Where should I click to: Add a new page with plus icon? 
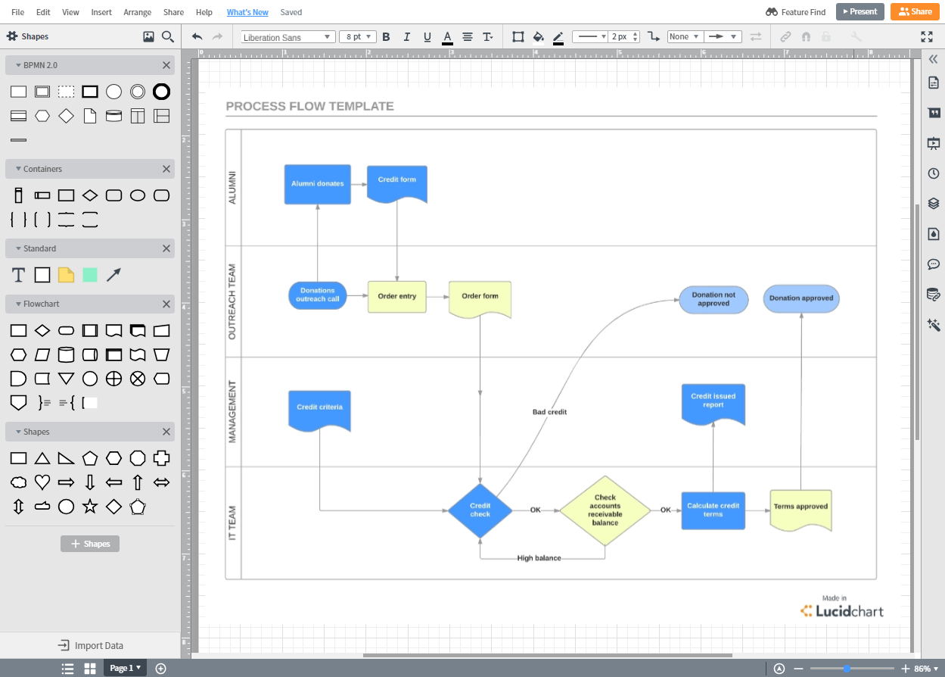[x=160, y=668]
